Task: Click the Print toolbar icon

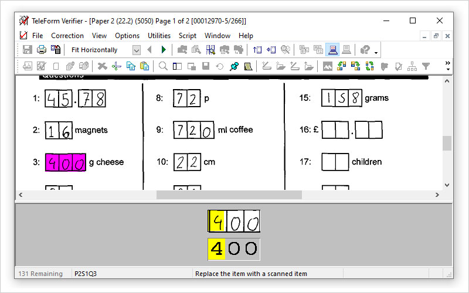Action: pos(42,50)
